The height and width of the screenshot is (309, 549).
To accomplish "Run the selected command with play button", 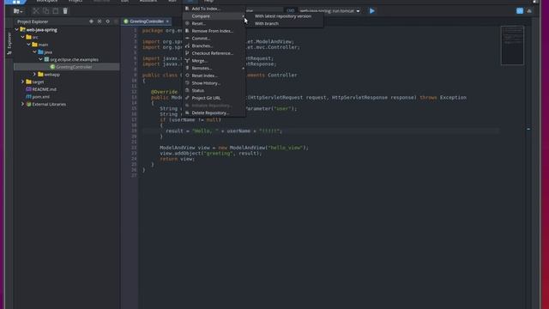I will pos(371,11).
